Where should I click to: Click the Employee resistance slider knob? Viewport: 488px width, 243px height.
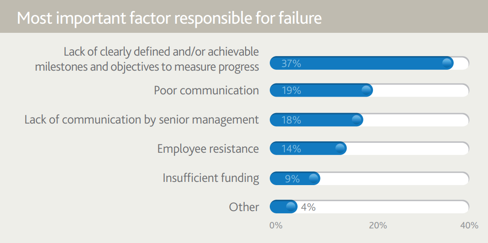point(340,149)
